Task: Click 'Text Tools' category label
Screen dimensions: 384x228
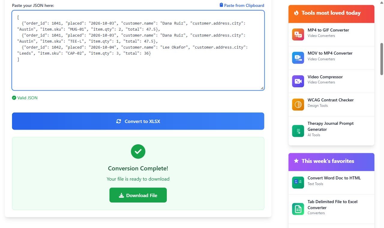Action: pos(315,184)
